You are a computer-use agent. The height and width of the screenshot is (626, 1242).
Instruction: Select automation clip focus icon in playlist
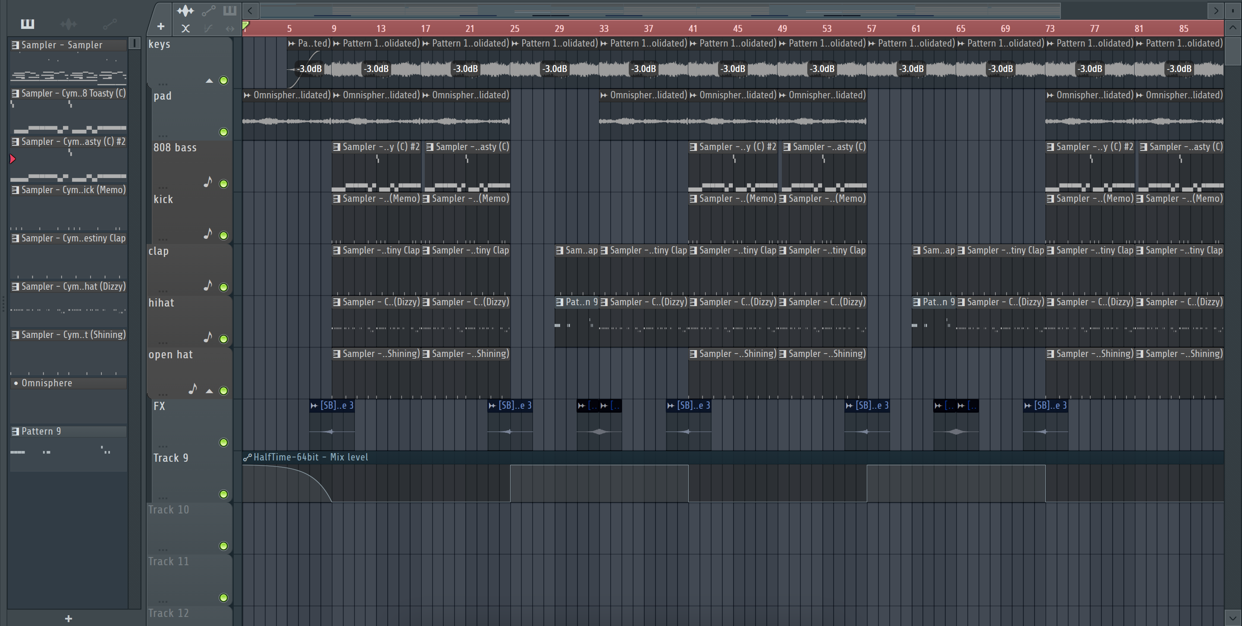click(208, 11)
